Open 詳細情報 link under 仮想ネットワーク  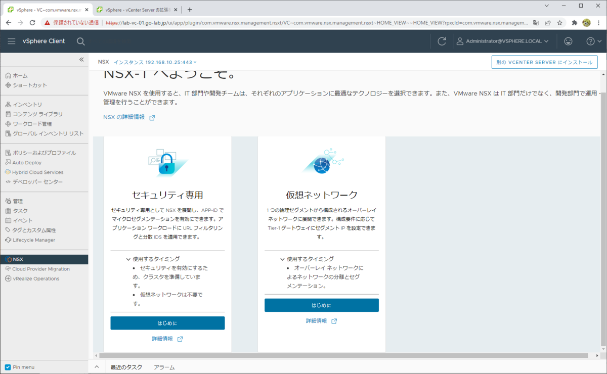(321, 321)
